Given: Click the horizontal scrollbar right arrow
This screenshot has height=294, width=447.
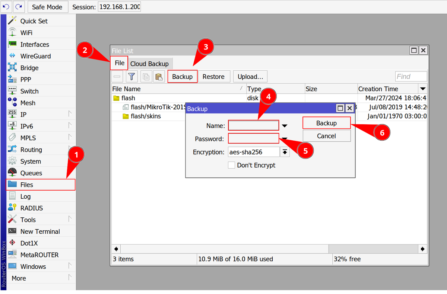Looking at the screenshot, I should pos(423,249).
